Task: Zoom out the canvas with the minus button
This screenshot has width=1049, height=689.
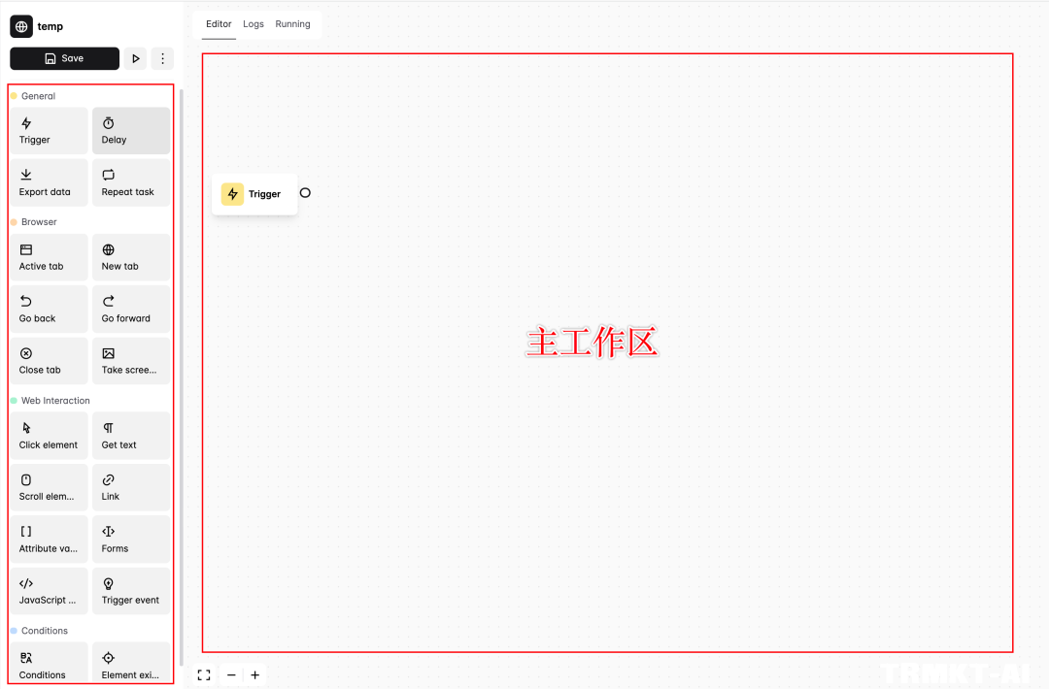Action: coord(231,674)
